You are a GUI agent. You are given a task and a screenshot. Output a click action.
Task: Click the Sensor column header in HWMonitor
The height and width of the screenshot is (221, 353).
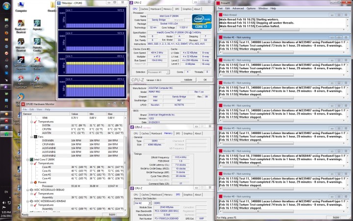tap(46, 114)
